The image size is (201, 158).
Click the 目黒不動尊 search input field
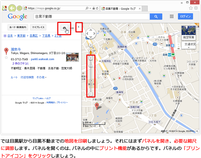[92, 16]
